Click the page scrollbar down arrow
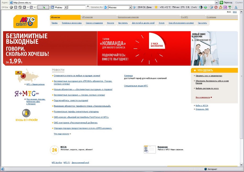Viewport: 244px width, 172px height. coord(241,165)
